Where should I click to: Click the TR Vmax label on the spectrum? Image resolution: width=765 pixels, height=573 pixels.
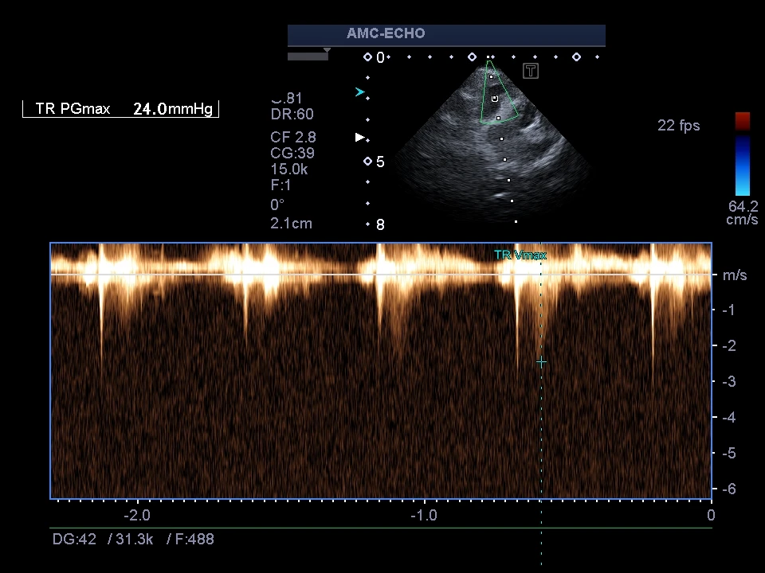[x=520, y=255]
